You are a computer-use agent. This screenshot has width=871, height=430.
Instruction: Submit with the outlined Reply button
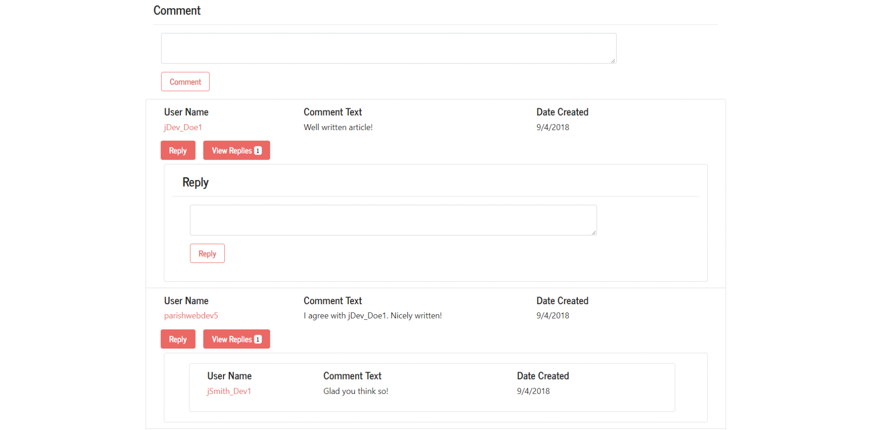207,254
